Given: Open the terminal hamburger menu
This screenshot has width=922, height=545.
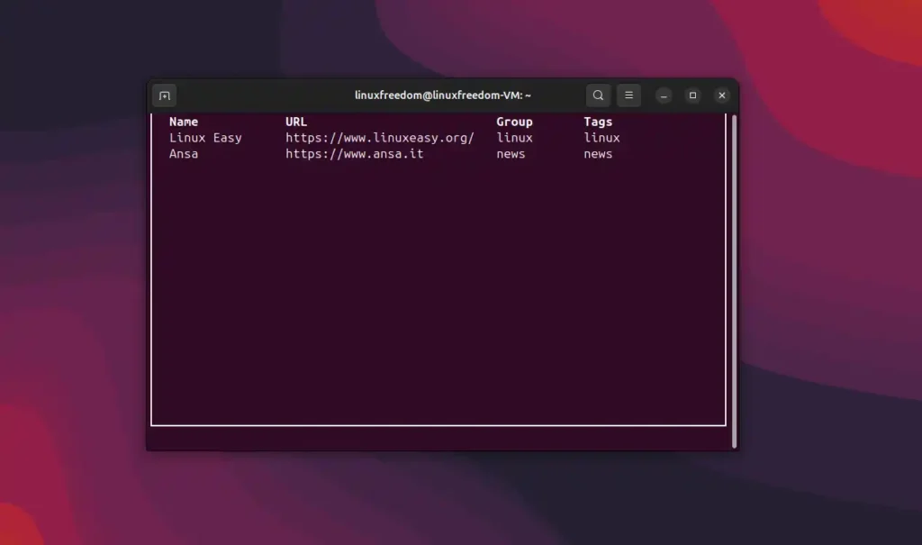Looking at the screenshot, I should click(628, 95).
